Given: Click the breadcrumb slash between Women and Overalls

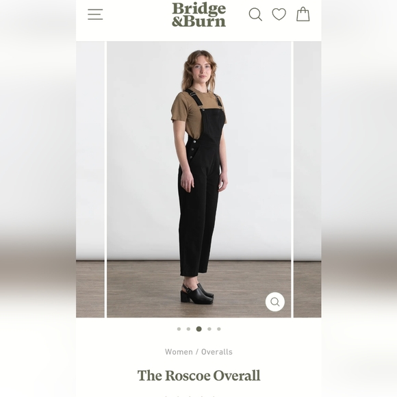Looking at the screenshot, I should pyautogui.click(x=197, y=352).
